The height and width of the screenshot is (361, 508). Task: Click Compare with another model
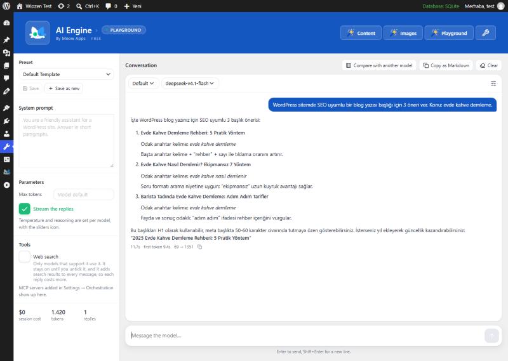379,65
